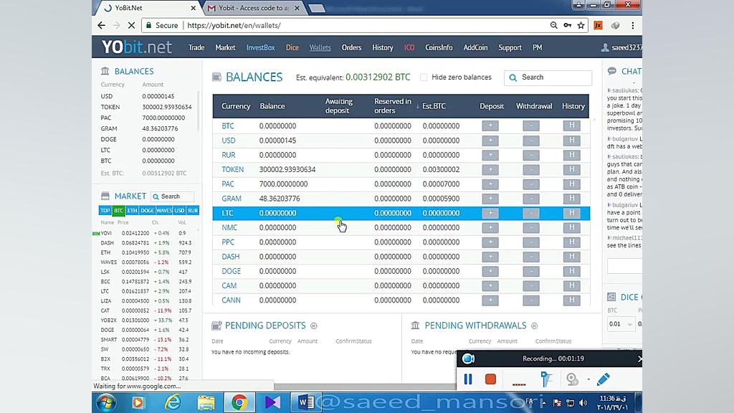This screenshot has width=734, height=413.
Task: Sort table by Est.BTC column
Action: pos(434,106)
